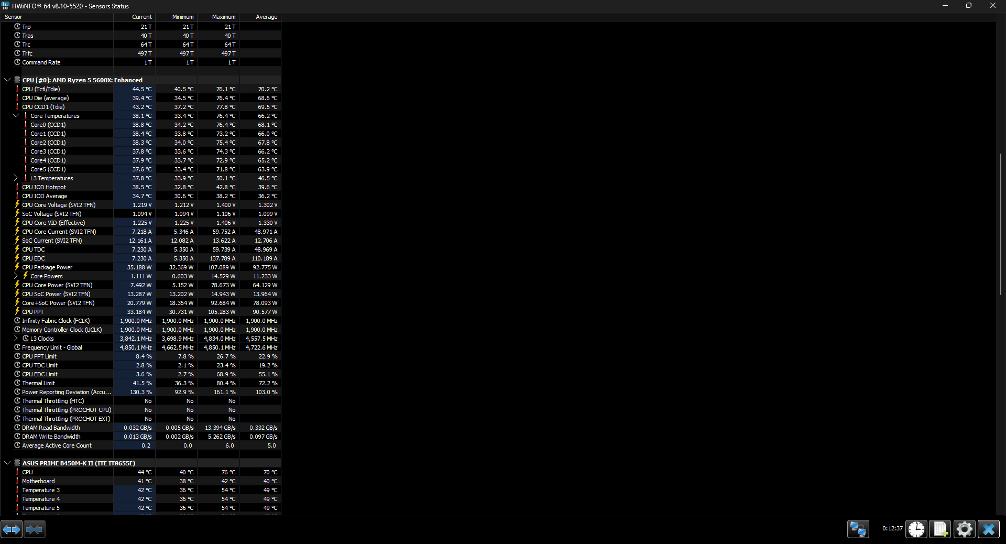Image resolution: width=1006 pixels, height=544 pixels.
Task: Select the DRAM Write Bandwidth row label
Action: click(x=51, y=437)
